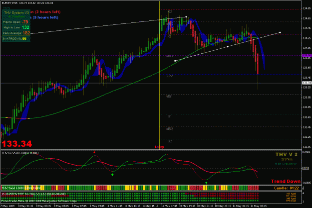Click the '3x ATR(20) SL 66' readout
Image resolution: width=312 pixels, height=208 pixels.
pyautogui.click(x=14, y=38)
